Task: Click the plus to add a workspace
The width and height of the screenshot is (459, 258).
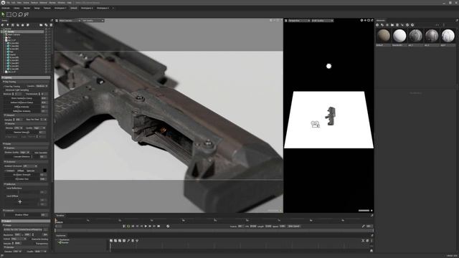Action: pos(113,8)
